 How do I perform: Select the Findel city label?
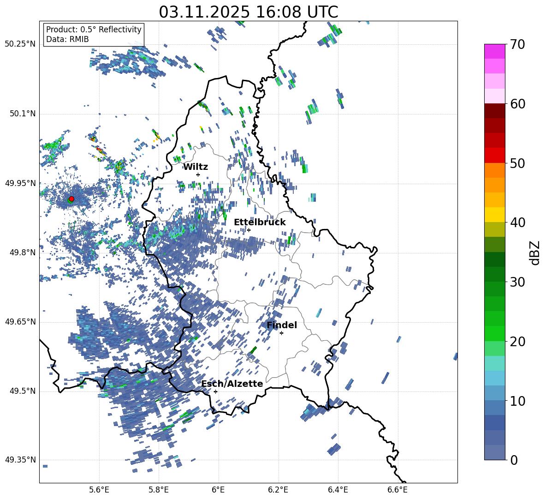click(x=281, y=325)
